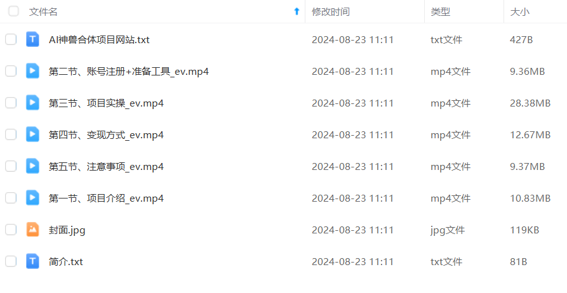Image resolution: width=567 pixels, height=293 pixels.
Task: Toggle the select-all checkbox in header
Action: 14,11
